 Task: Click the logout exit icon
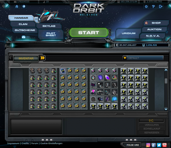coord(160,6)
